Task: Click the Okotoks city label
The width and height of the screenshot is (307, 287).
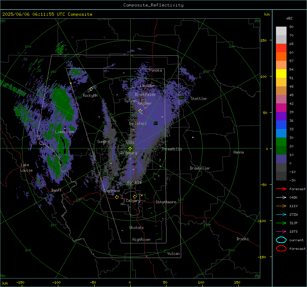Action: point(136,228)
